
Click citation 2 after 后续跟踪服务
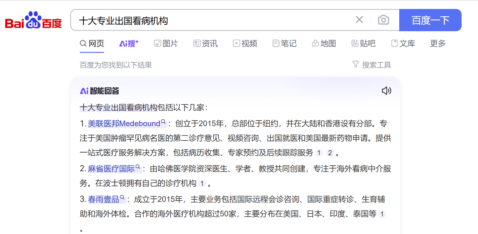click(x=330, y=153)
